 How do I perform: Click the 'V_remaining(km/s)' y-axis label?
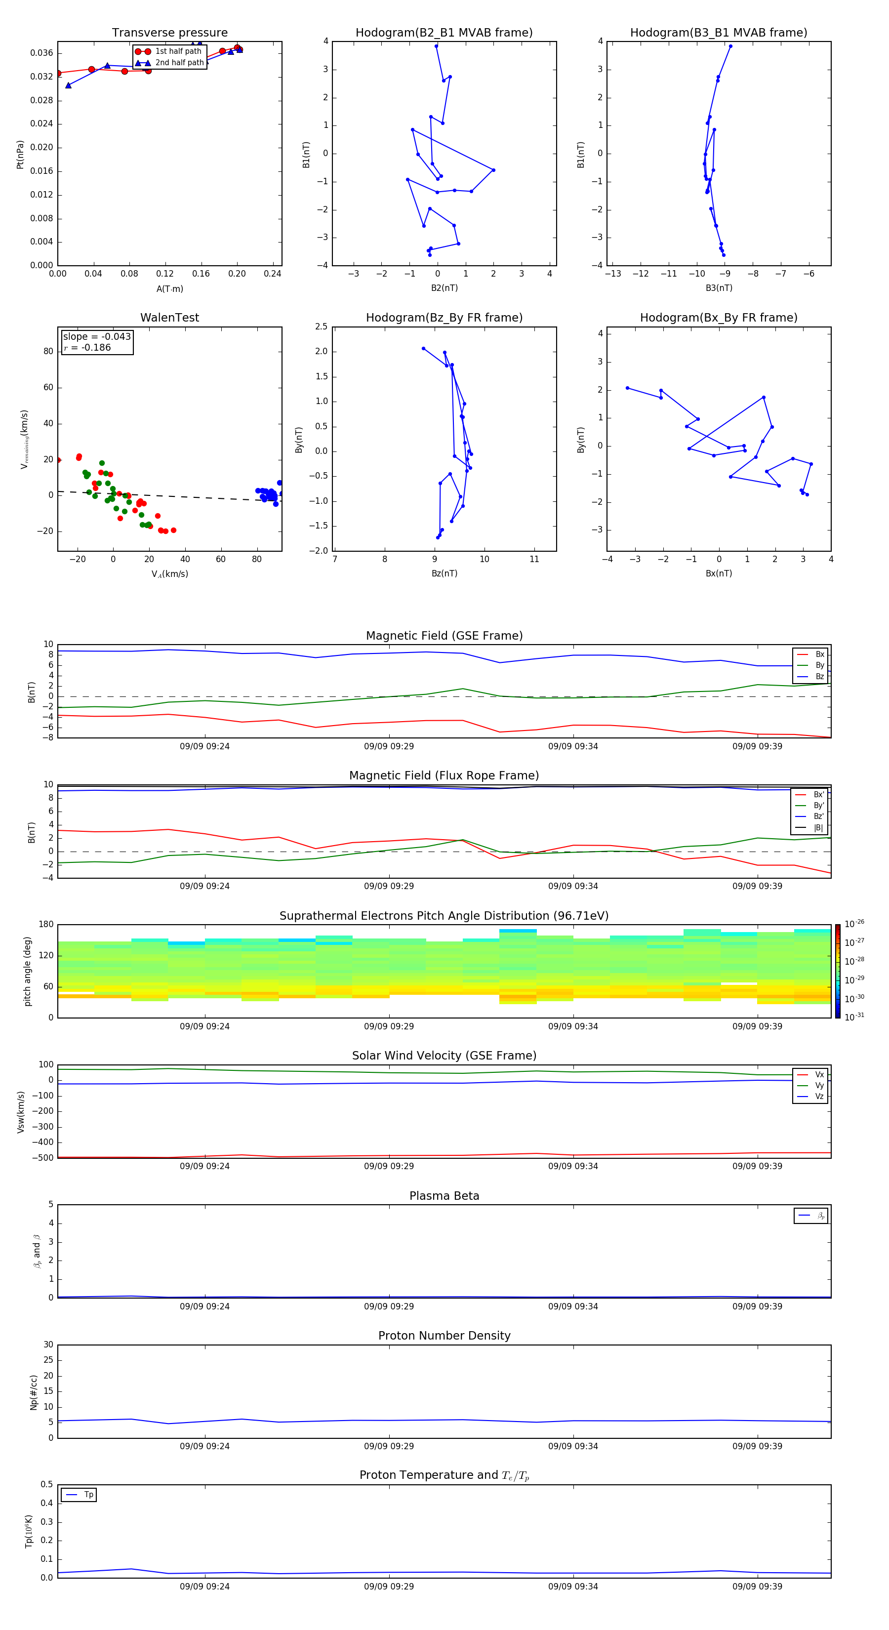tap(24, 439)
